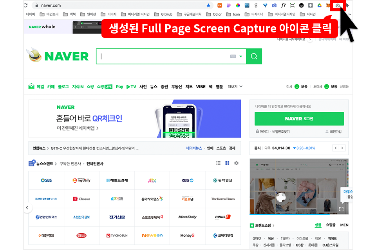Click fullscreen icon on the video thumbnail
Image resolution: width=376 pixels, height=250 pixels.
[341, 209]
